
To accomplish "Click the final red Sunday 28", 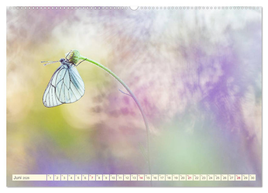I will click(x=238, y=178).
